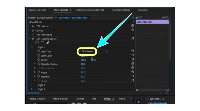Image resolution: width=200 pixels, height=111 pixels.
Task: Reset the Intensity parameter
Action: 132,77
